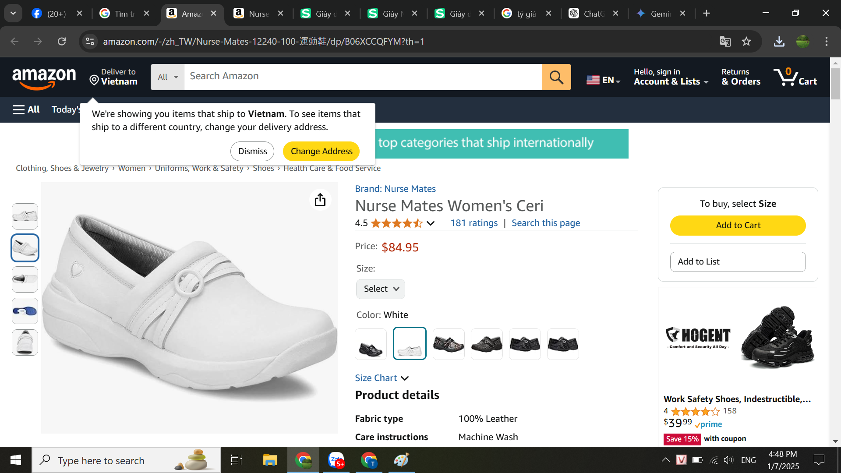Click the Amazon logo
The image size is (841, 473).
44,78
